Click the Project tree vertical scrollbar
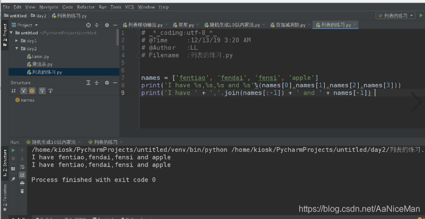The image size is (425, 219). click(x=118, y=38)
